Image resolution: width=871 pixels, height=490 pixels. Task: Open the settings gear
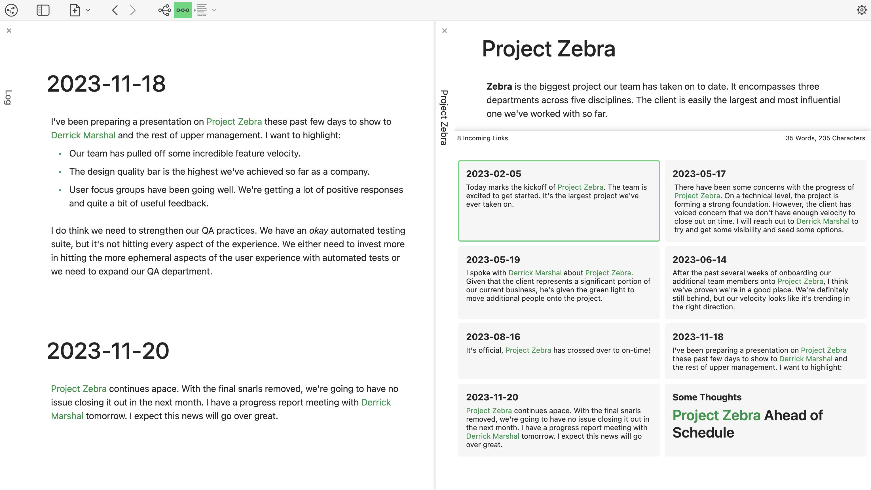pyautogui.click(x=861, y=10)
